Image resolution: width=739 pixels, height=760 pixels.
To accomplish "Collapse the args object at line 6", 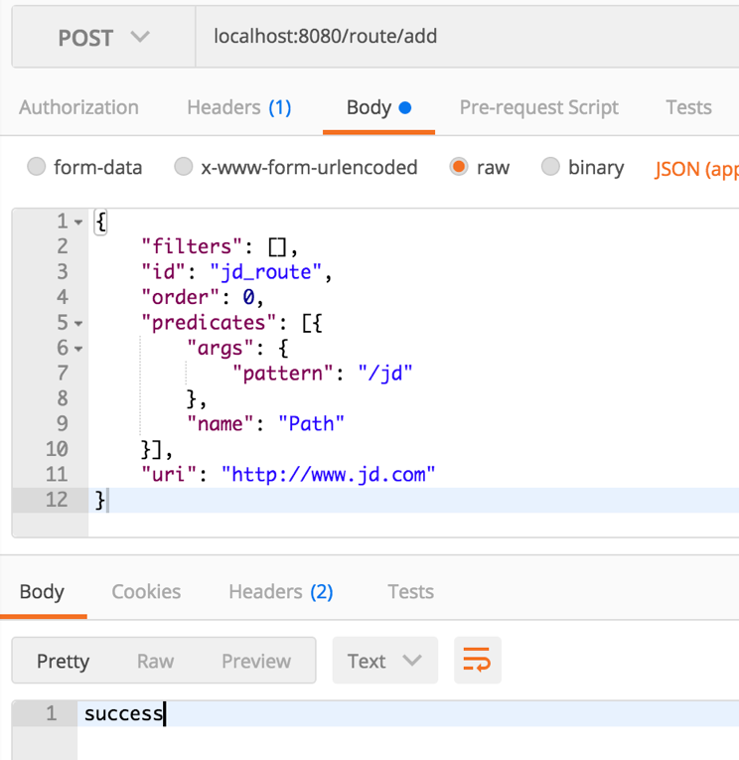I will (x=79, y=349).
